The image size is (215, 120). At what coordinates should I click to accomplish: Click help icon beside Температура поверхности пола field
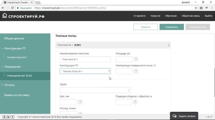[136, 71]
